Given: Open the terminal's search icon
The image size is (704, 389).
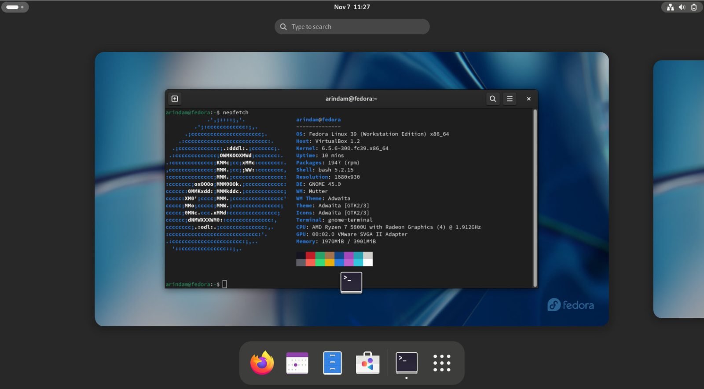Looking at the screenshot, I should 493,99.
